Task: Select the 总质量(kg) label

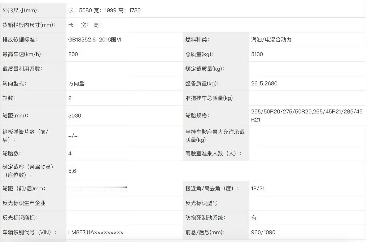Action: coord(199,54)
